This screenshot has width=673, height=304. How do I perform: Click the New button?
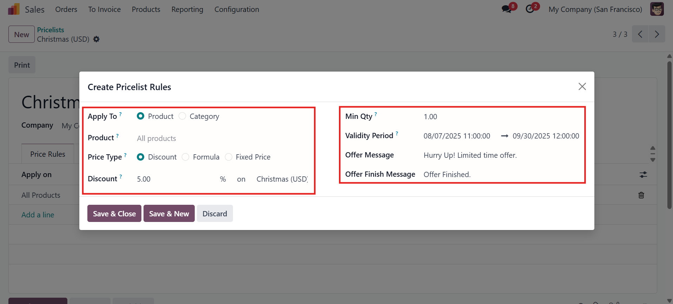[x=22, y=34]
